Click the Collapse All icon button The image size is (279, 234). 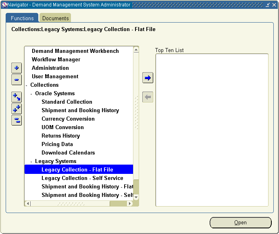(x=17, y=120)
